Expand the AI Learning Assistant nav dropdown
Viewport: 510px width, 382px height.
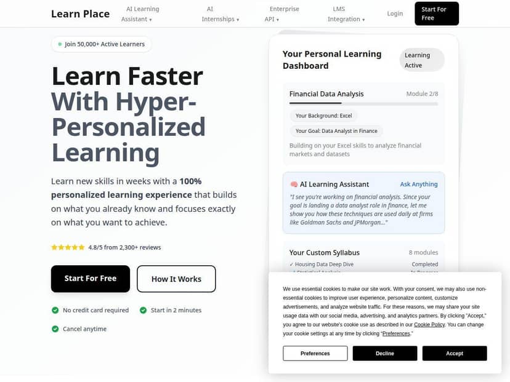tap(142, 13)
